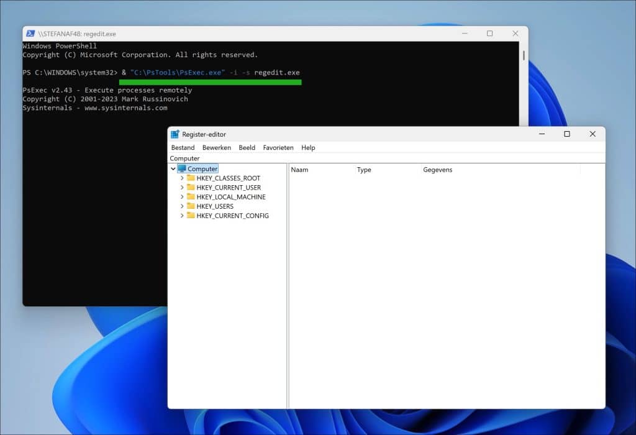
Task: Sort by the Type column header
Action: 388,170
